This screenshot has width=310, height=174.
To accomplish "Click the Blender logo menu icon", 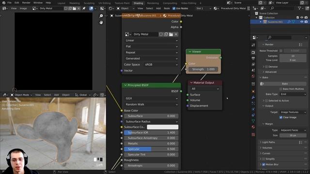I will click(4, 3).
